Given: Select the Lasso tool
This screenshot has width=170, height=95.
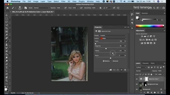Looking at the screenshot, I should [7, 22].
